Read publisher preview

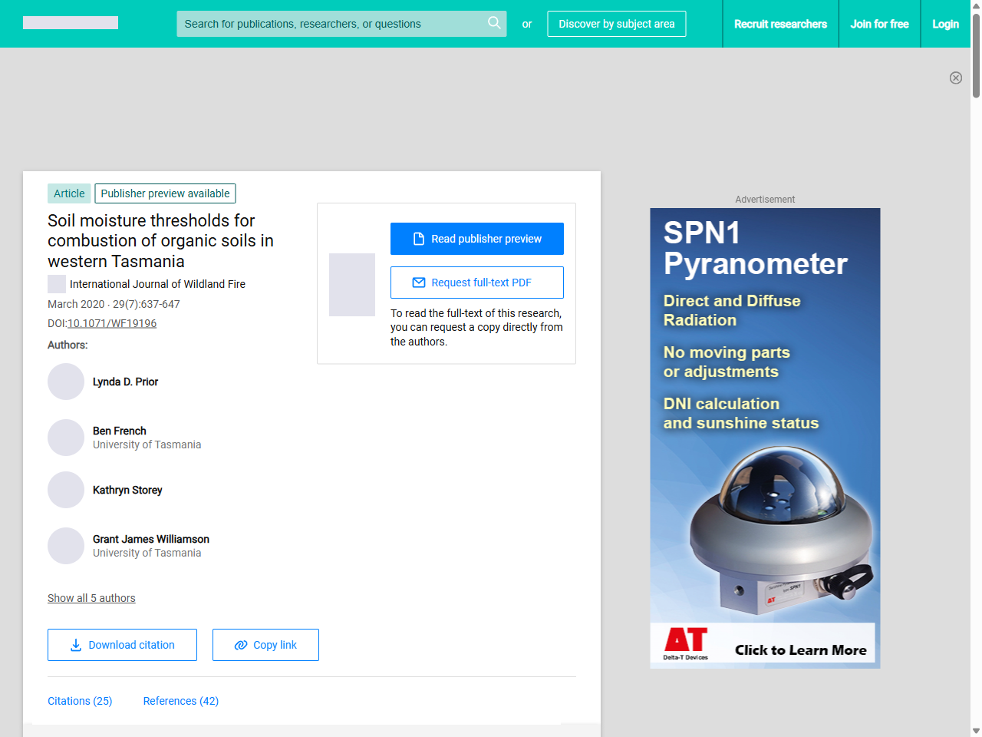pyautogui.click(x=477, y=239)
